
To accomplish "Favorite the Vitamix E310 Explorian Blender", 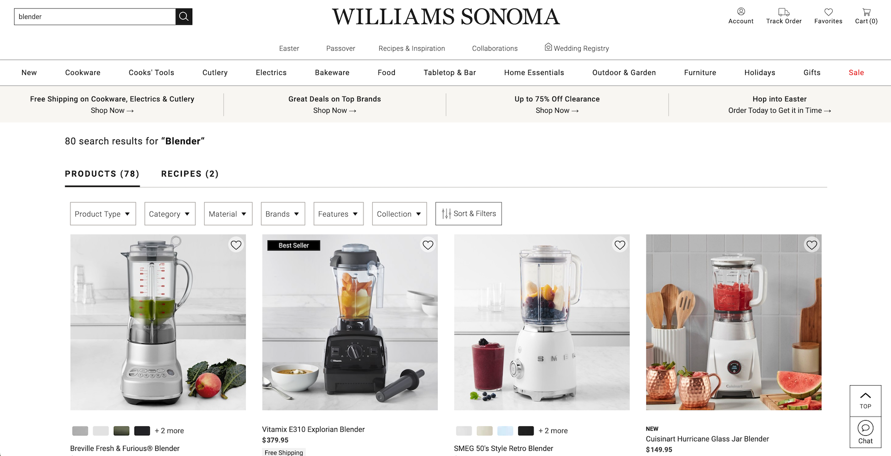I will tap(428, 245).
